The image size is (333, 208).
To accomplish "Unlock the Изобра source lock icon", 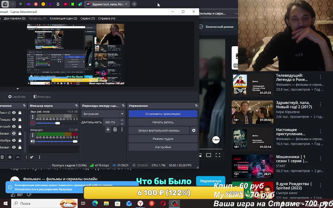I will coord(20,140).
